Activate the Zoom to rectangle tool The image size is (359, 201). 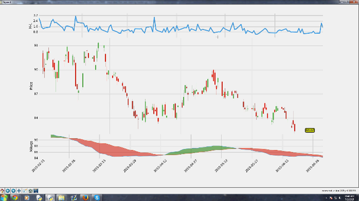pos(24,190)
